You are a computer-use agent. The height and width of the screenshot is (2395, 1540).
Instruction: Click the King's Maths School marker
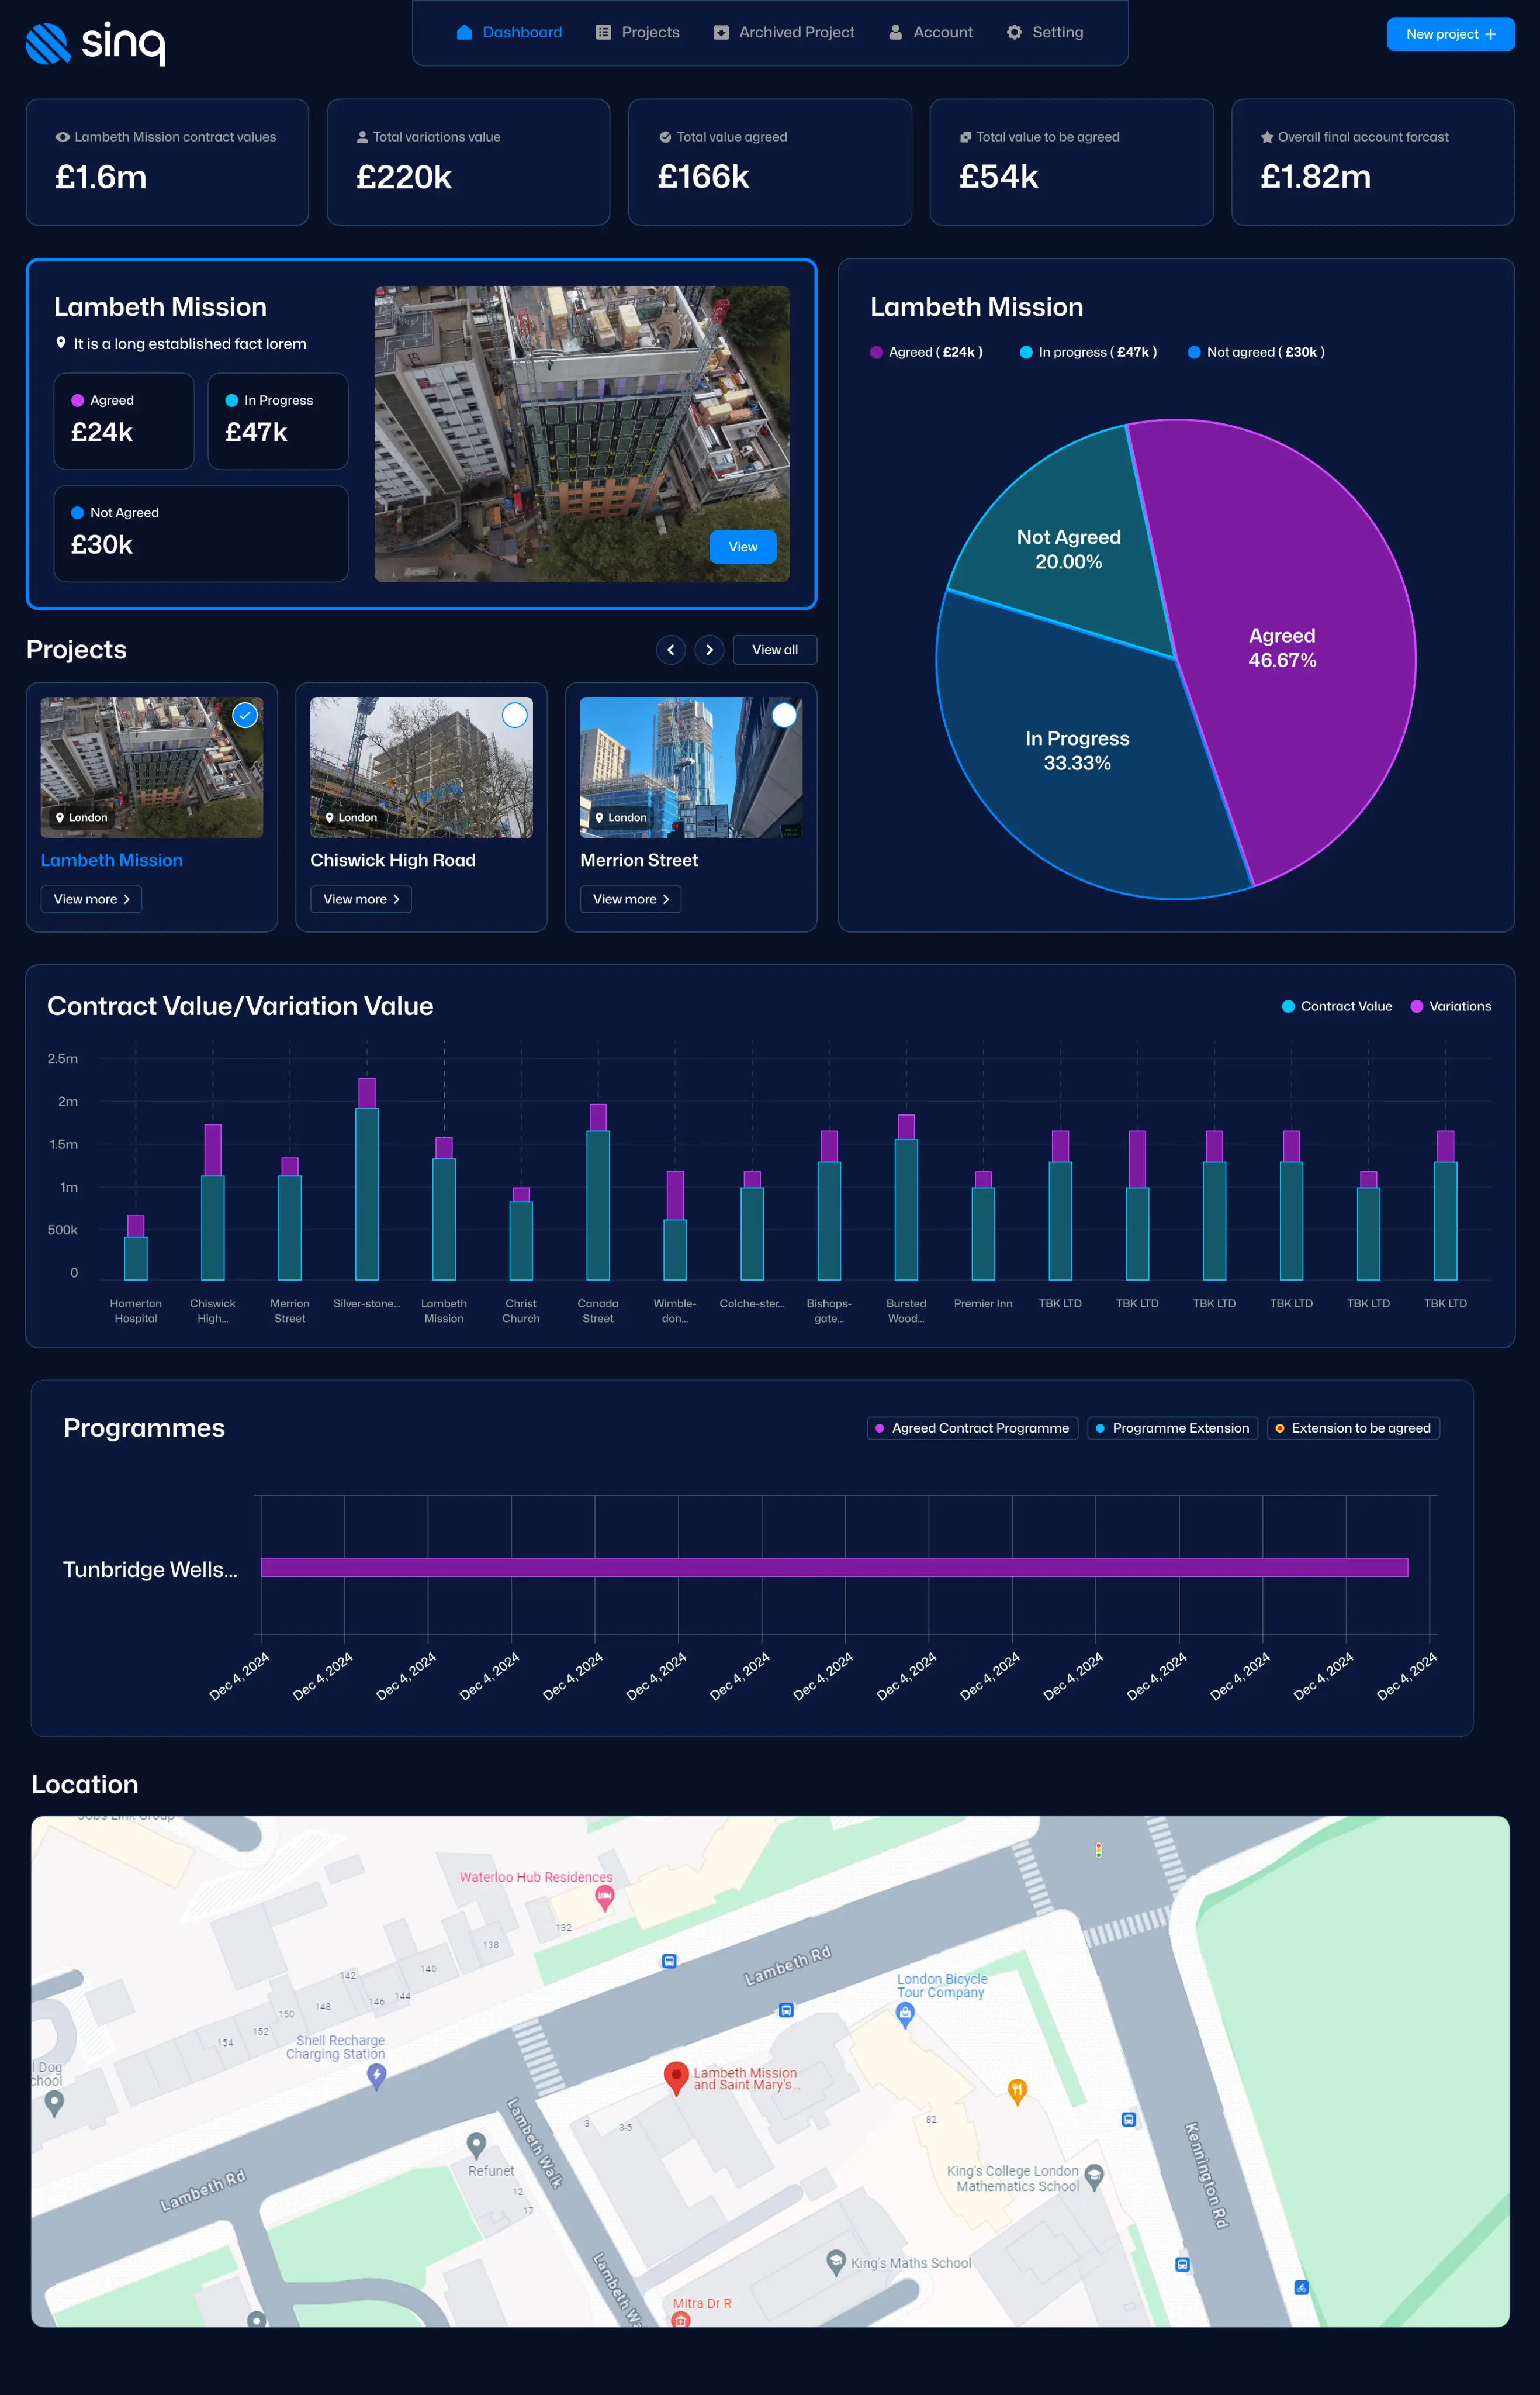(836, 2263)
